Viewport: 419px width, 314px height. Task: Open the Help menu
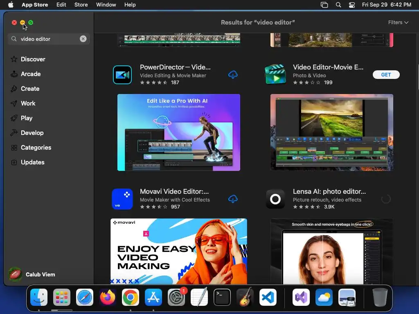[x=130, y=5]
